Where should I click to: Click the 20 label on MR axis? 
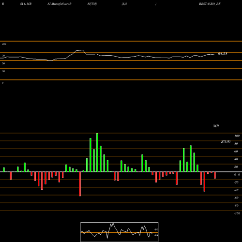pos(236,167)
